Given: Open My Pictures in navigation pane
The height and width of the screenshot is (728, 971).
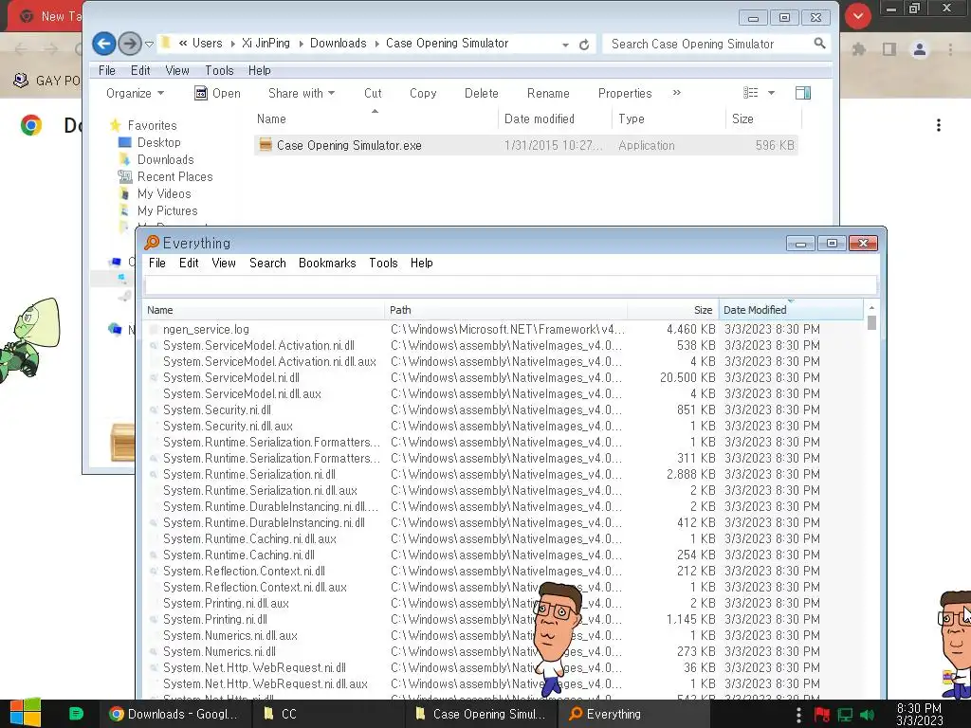Looking at the screenshot, I should pyautogui.click(x=167, y=211).
